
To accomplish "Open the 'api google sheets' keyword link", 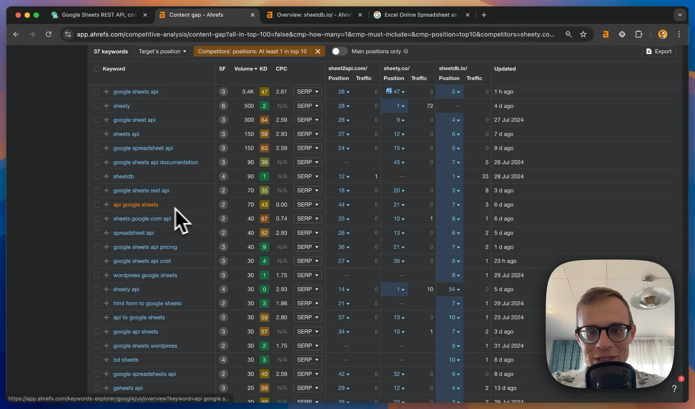I will click(x=135, y=204).
